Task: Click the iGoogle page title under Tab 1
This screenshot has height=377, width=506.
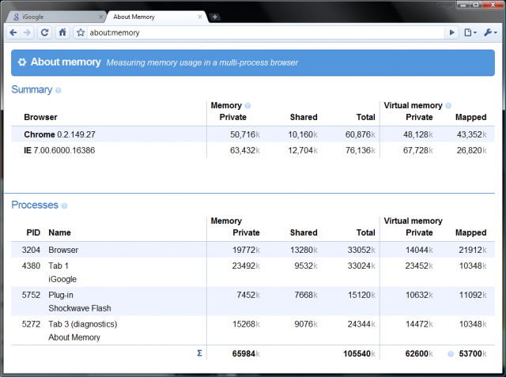Action: [x=62, y=279]
